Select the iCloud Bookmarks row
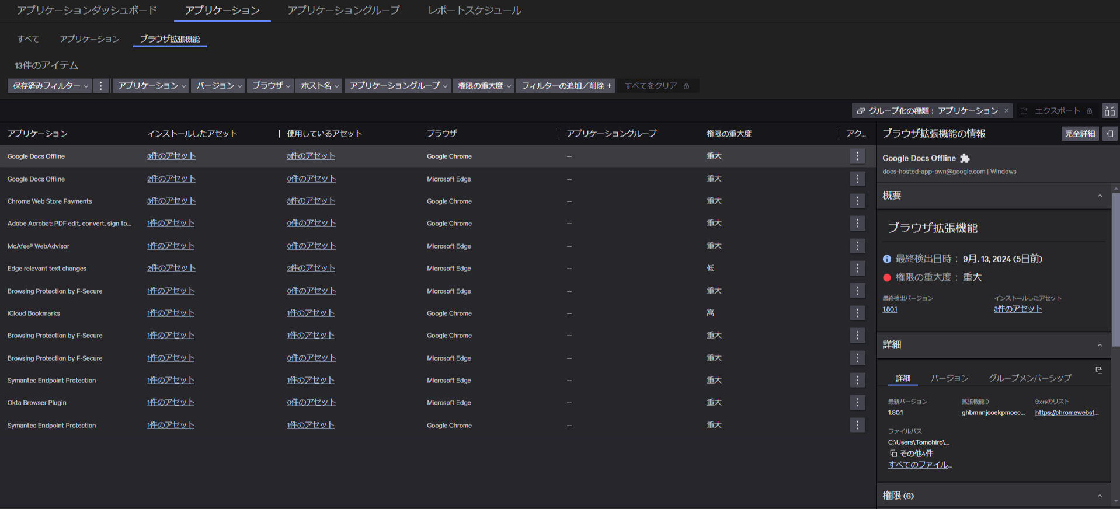Viewport: 1120px width, 509px height. coord(437,313)
